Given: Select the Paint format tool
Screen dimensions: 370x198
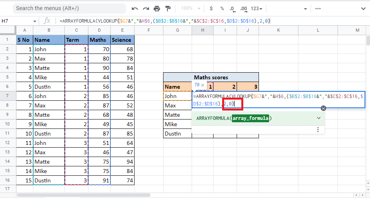Looking at the screenshot, I should 168,9.
